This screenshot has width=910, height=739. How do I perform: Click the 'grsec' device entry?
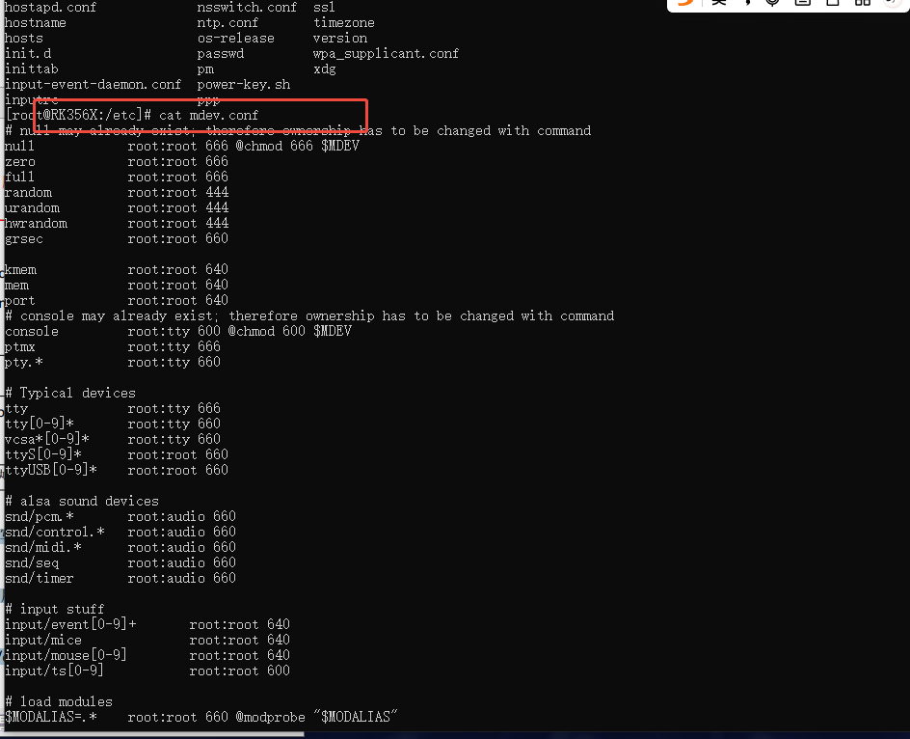click(x=24, y=239)
